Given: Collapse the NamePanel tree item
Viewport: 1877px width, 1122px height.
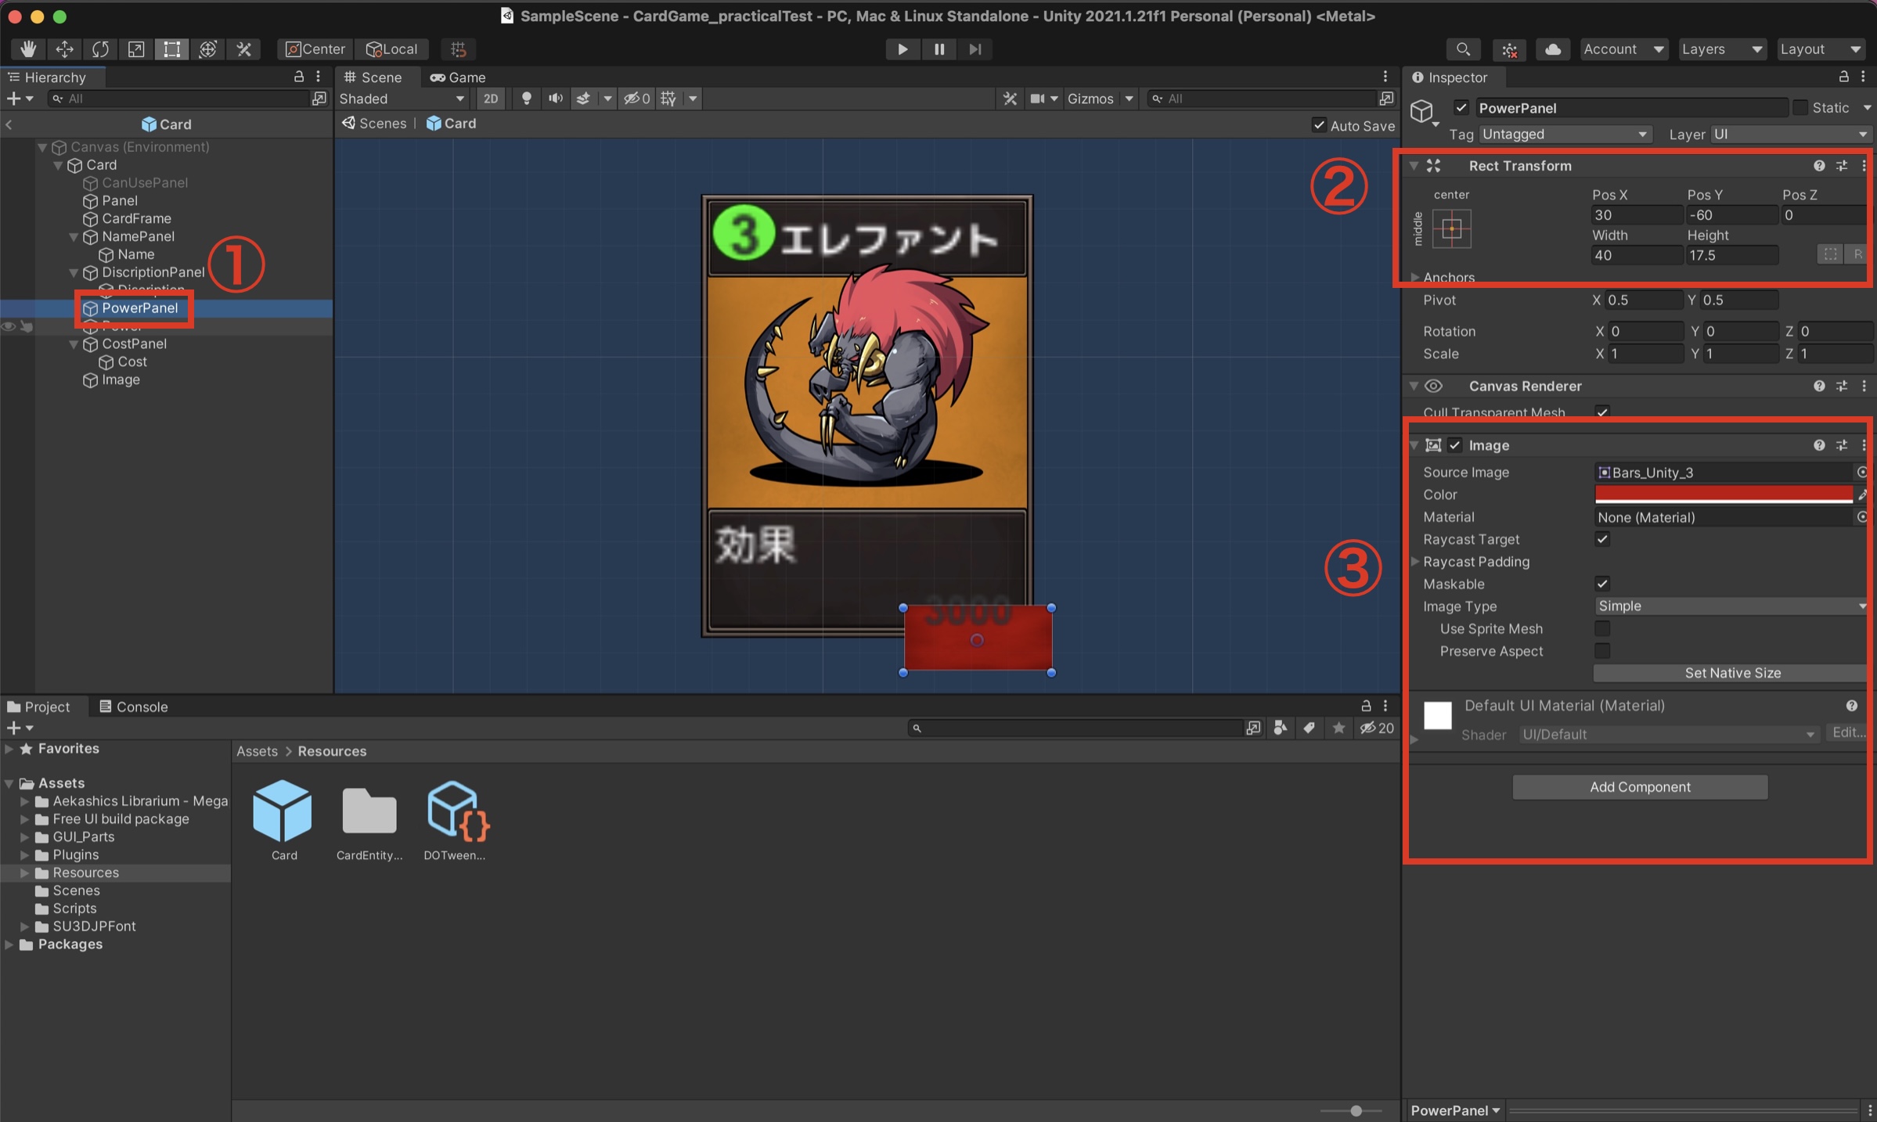Looking at the screenshot, I should coord(74,236).
